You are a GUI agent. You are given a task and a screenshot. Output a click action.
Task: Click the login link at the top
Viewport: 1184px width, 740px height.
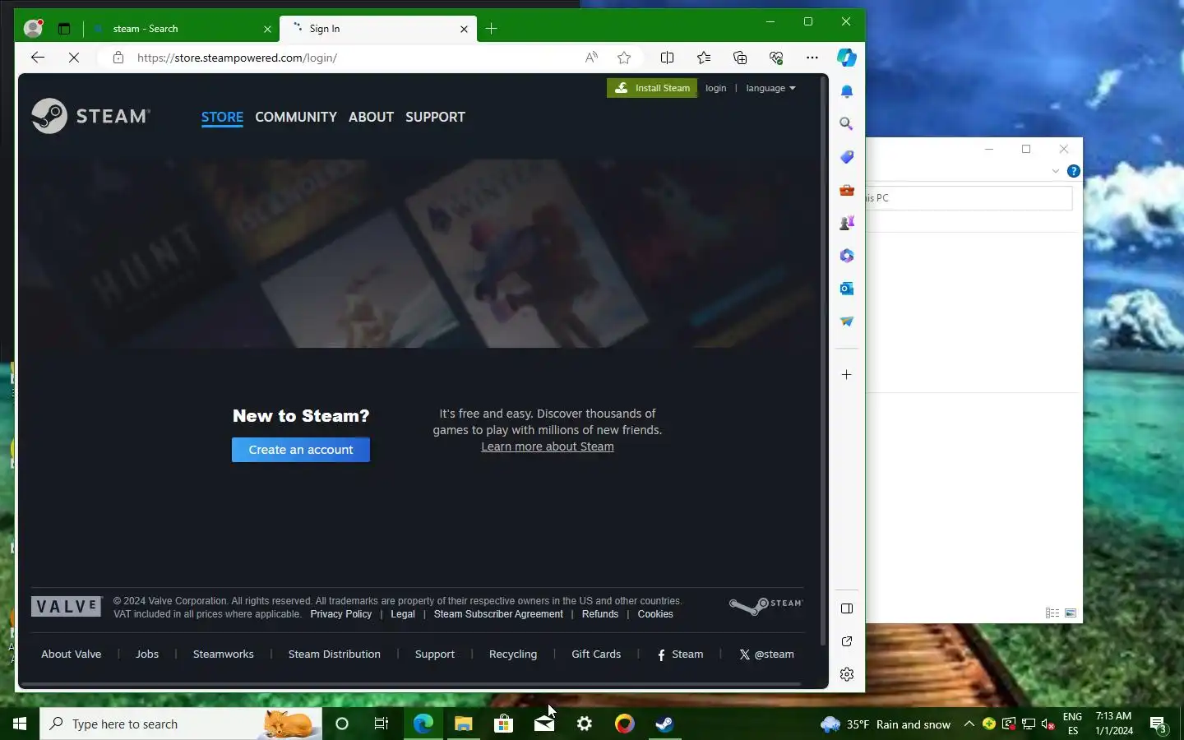(x=715, y=88)
